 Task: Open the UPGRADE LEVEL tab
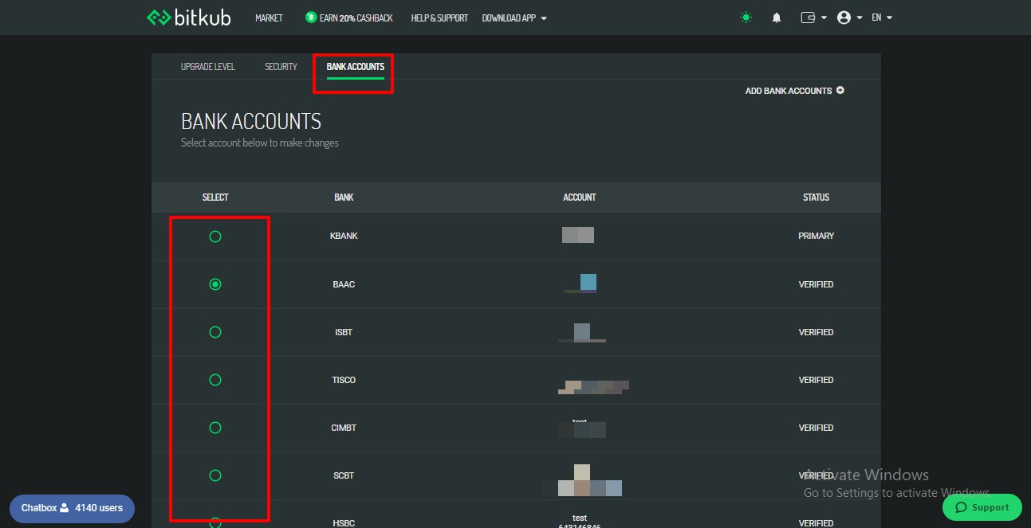207,66
